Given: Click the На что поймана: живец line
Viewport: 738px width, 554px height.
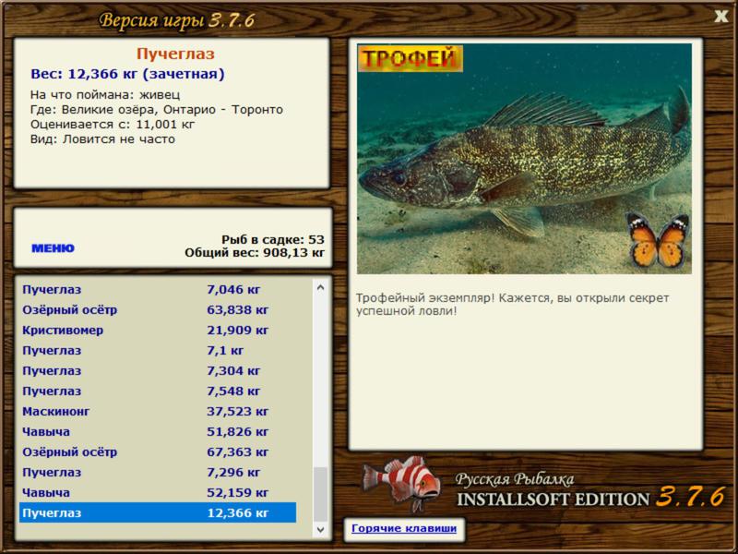Looking at the screenshot, I should click(x=105, y=95).
